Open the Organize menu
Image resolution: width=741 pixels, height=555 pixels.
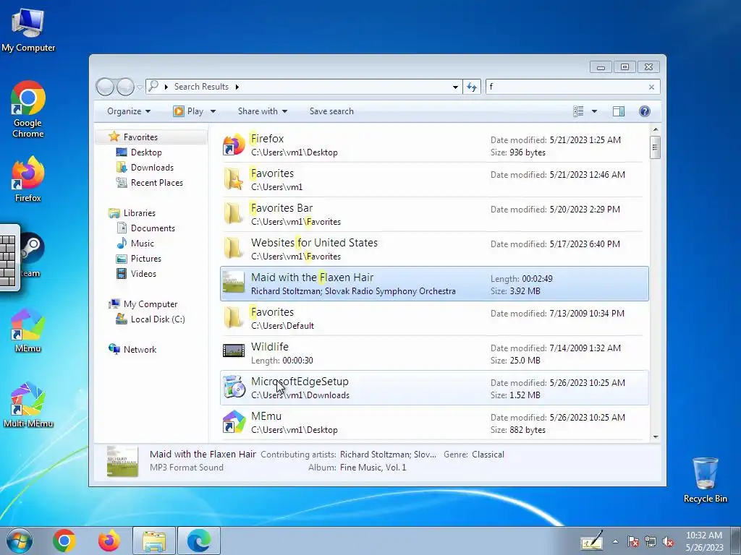point(129,111)
